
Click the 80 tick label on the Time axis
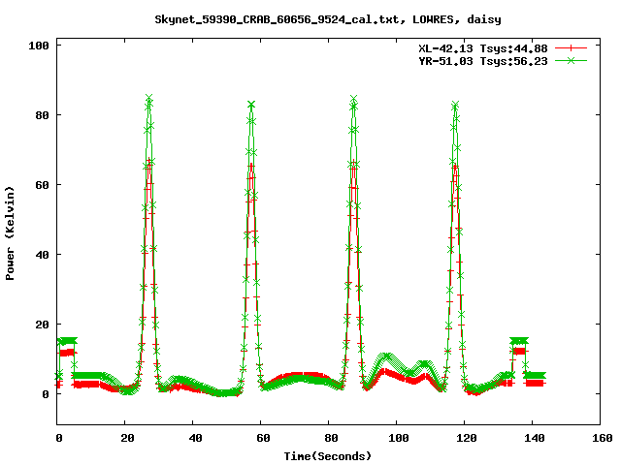point(331,438)
